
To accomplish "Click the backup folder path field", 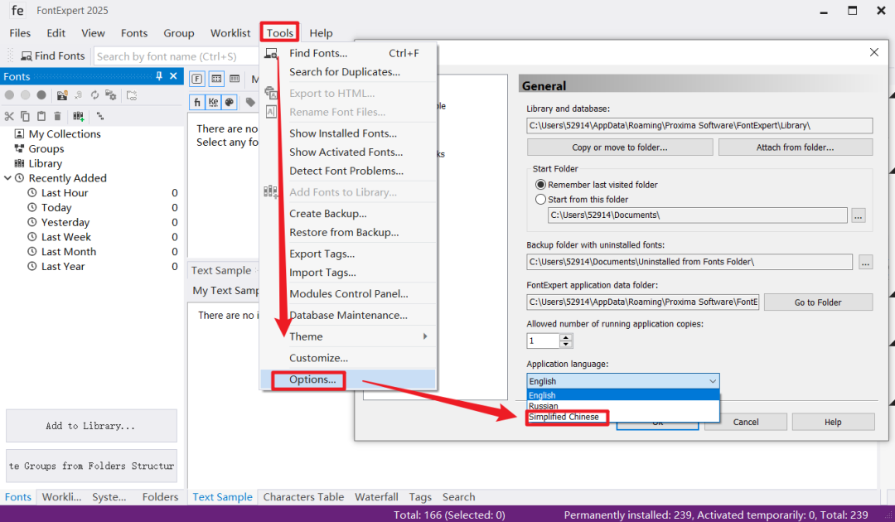I will click(689, 262).
